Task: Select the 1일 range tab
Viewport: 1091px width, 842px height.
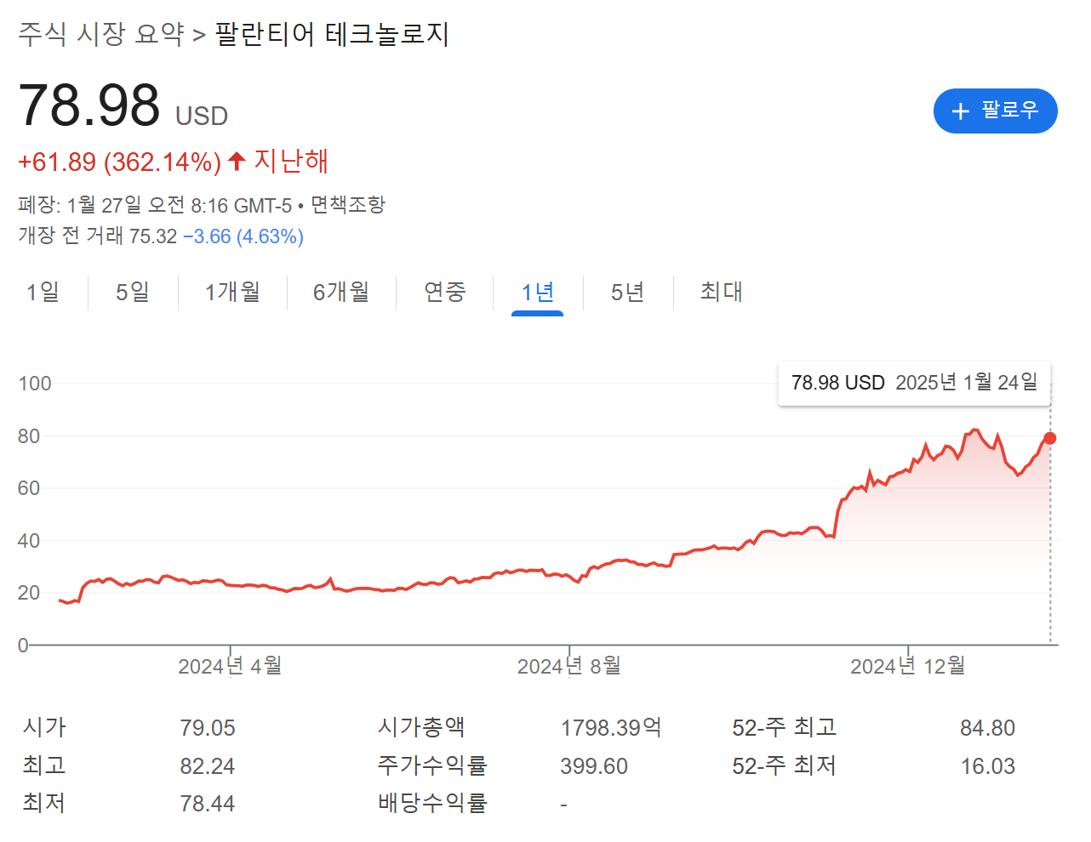Action: point(43,292)
